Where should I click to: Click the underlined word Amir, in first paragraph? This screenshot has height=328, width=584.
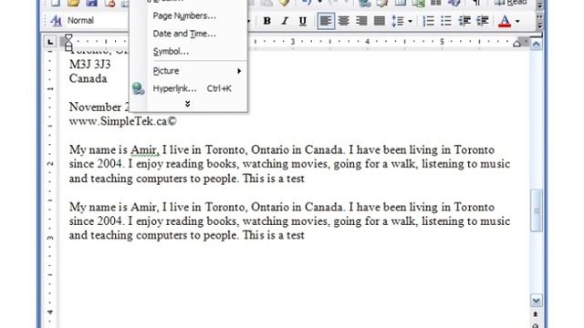[x=145, y=150]
